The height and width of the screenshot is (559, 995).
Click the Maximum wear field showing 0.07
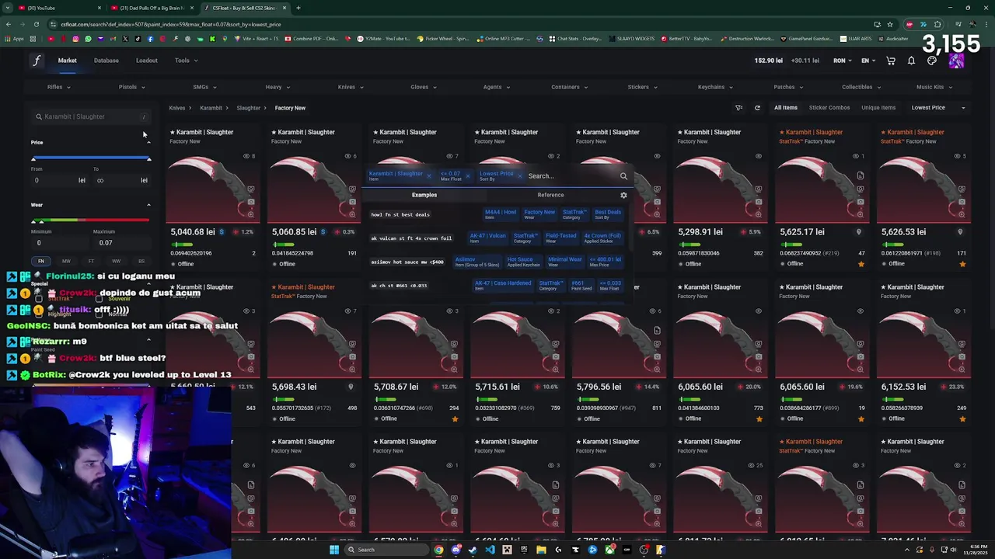(x=120, y=243)
